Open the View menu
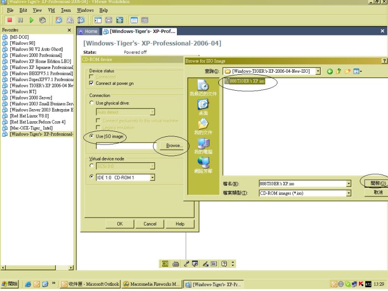388x291 pixels. tap(37, 10)
